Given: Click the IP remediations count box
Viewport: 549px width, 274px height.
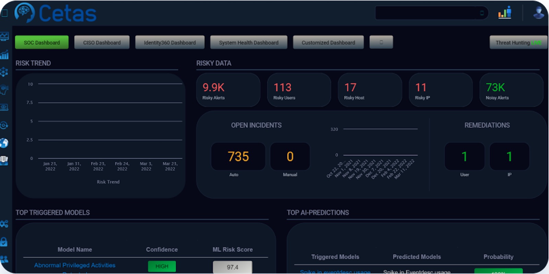Looking at the screenshot, I should tap(509, 157).
